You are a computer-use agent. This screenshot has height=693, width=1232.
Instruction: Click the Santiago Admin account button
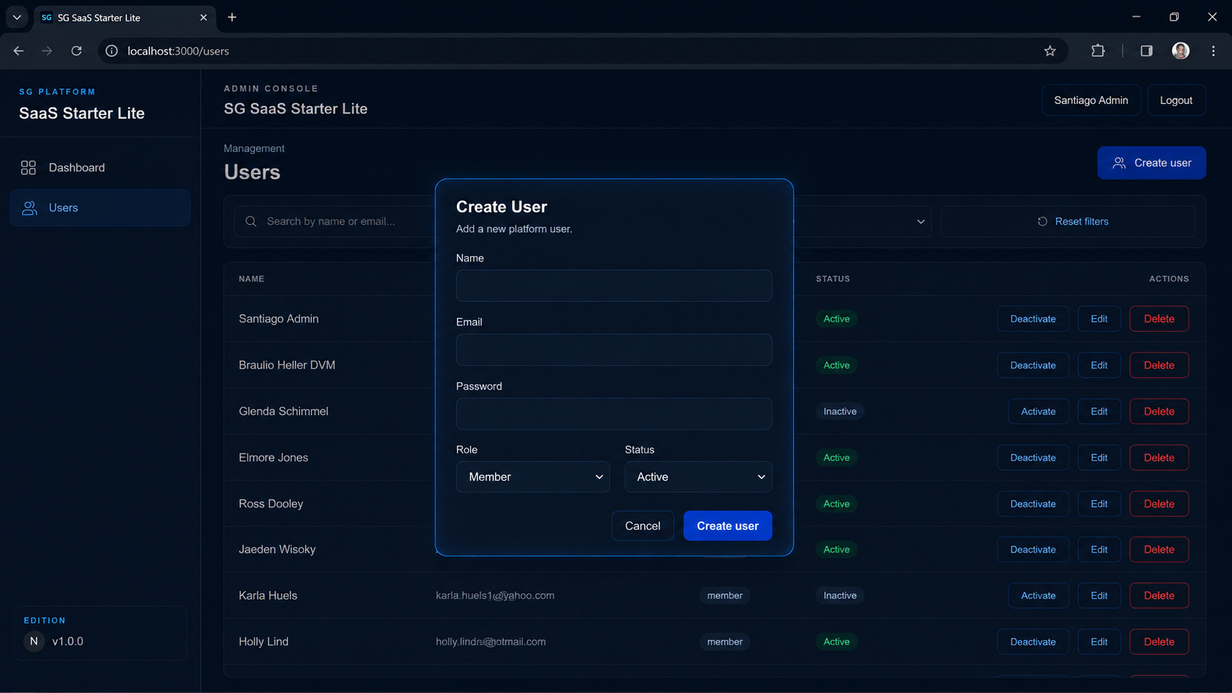(x=1091, y=100)
